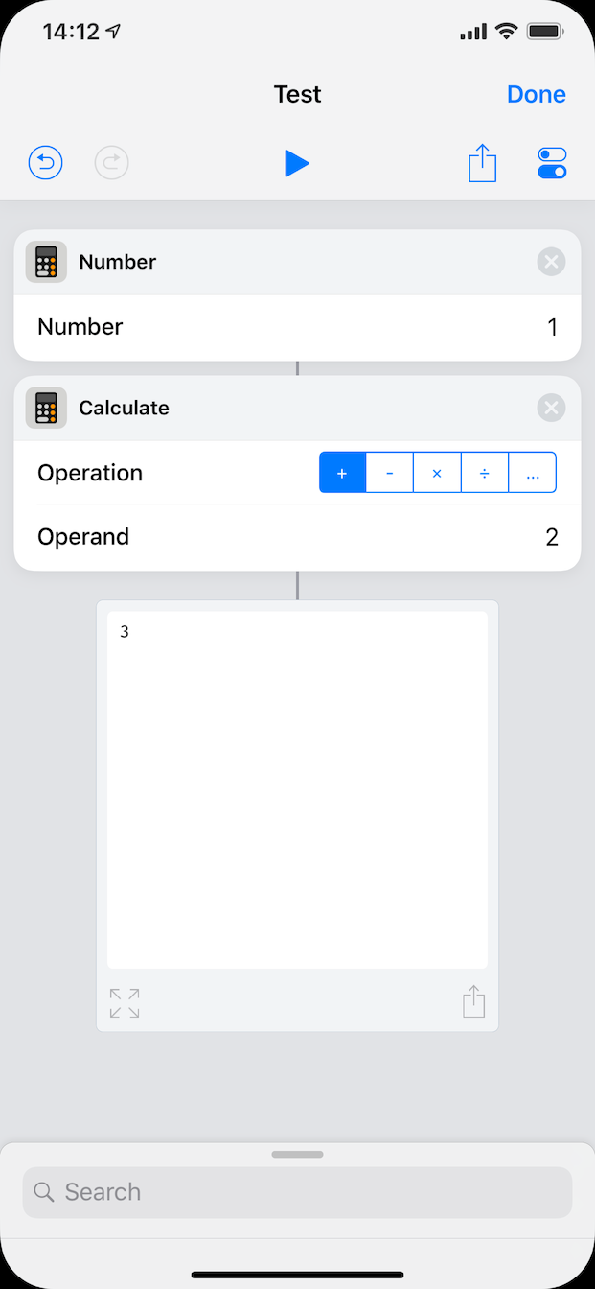The image size is (595, 1289).
Task: Open shortcut settings toggles icon
Action: [553, 163]
